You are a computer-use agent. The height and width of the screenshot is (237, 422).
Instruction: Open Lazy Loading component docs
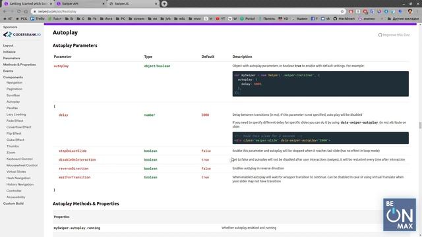click(x=16, y=115)
